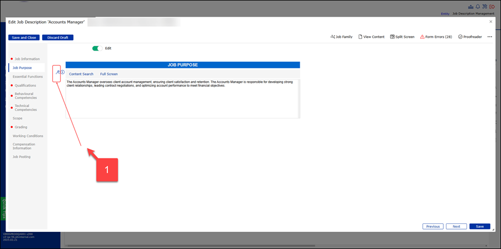Go to the Scope section
This screenshot has width=501, height=249.
tap(17, 118)
